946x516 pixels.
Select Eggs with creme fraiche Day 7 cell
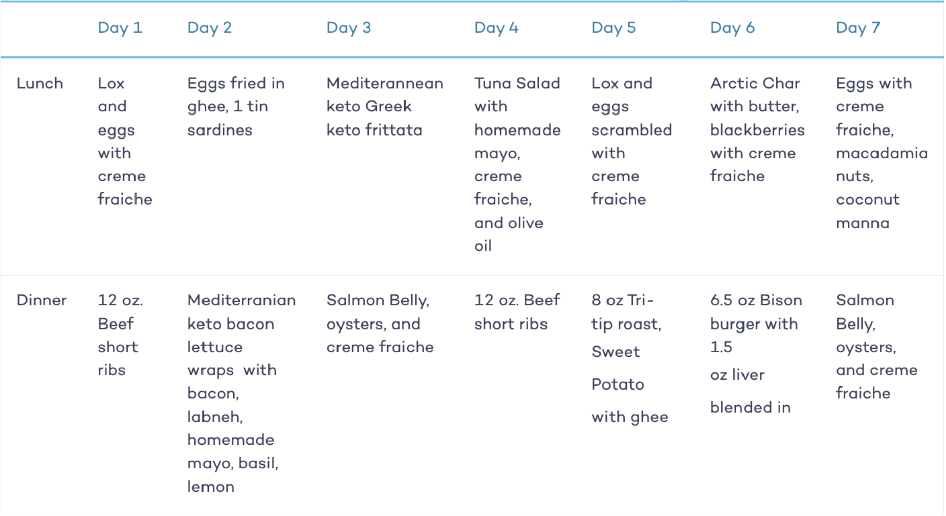882,153
